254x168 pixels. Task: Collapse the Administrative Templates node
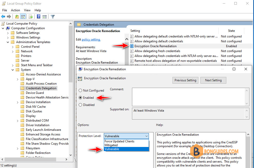pos(8,42)
